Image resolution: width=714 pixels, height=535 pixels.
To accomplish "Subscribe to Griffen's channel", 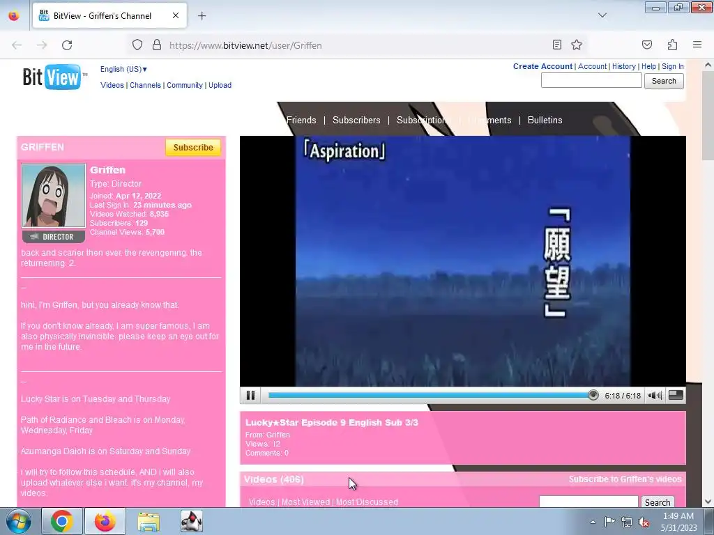I will (x=193, y=148).
